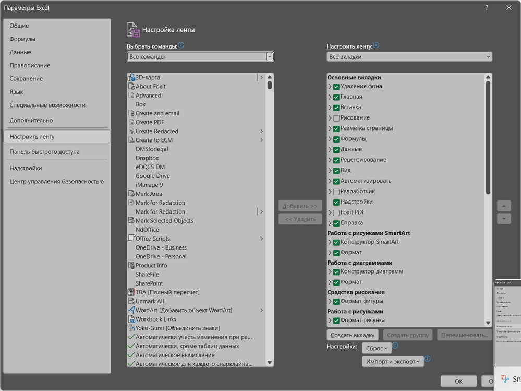Click the Office Scripts icon
521x391 pixels.
point(131,239)
